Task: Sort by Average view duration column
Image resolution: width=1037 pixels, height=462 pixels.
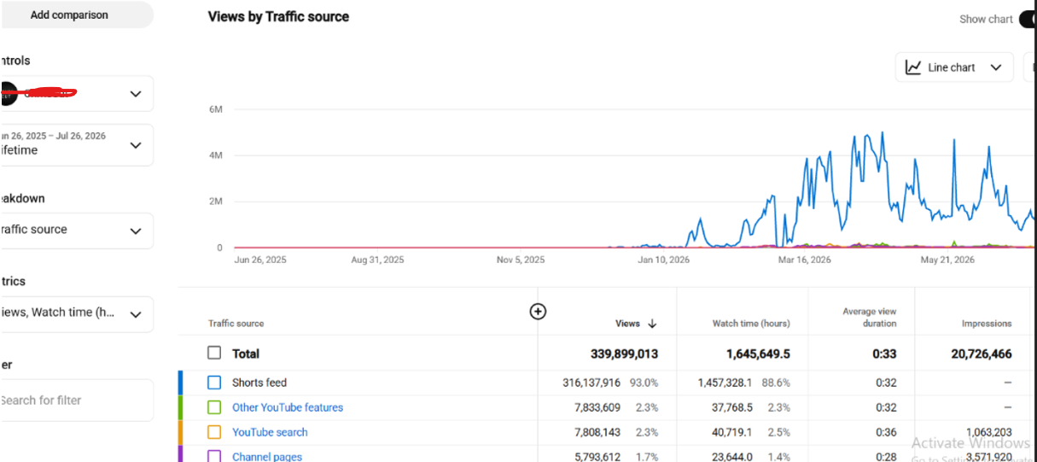Action: click(x=870, y=318)
